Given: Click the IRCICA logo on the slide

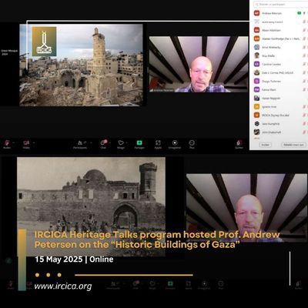Looking at the screenshot, I should click(x=44, y=42).
